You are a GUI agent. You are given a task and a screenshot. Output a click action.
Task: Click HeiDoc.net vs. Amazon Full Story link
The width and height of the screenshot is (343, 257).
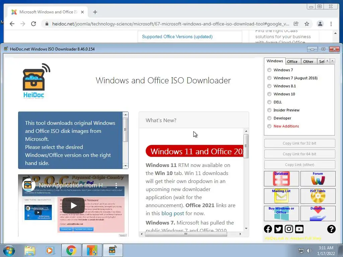pos(293,238)
